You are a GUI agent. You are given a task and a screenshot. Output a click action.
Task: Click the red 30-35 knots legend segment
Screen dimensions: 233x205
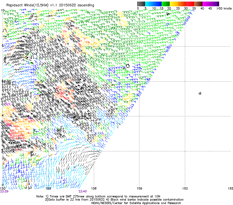pos(190,4)
